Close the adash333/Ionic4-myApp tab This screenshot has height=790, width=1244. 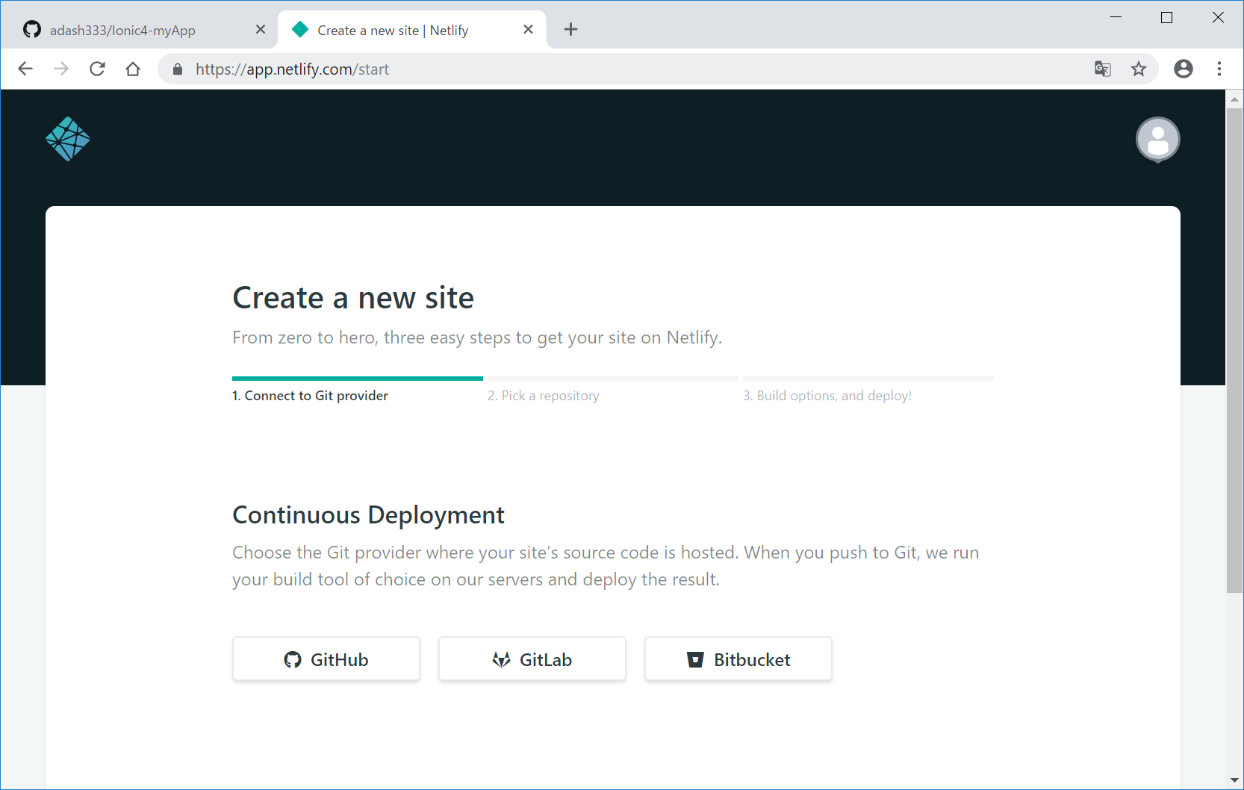click(x=261, y=30)
